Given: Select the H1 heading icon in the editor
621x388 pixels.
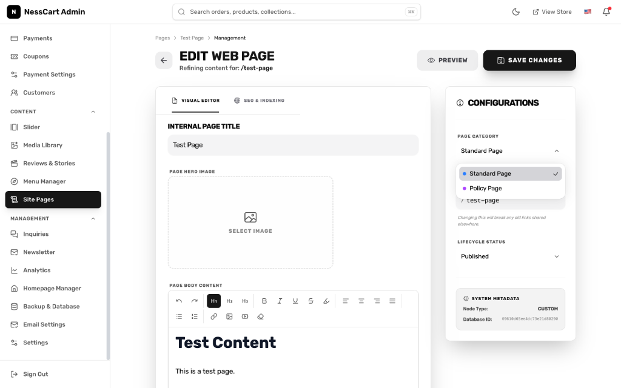Looking at the screenshot, I should pos(213,300).
